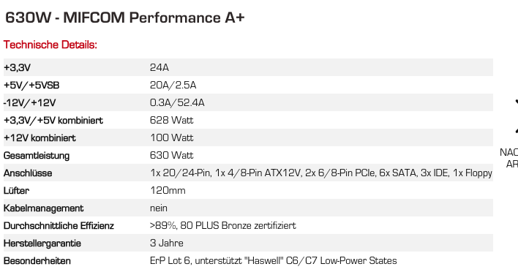Viewport: 518px width, 272px height.
Task: Click the +12V kombiniert row label
Action: tap(40, 137)
